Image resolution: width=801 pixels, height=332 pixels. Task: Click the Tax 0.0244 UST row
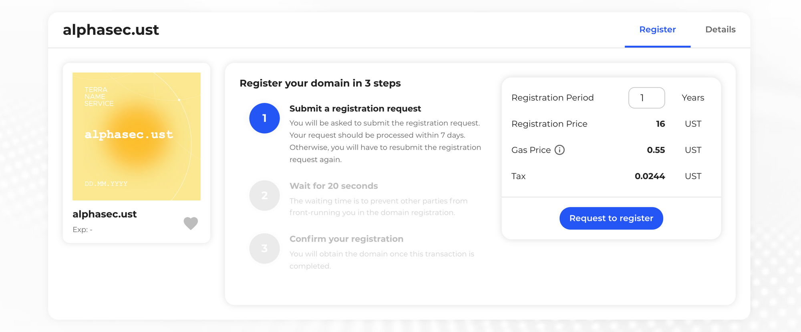[650, 176]
